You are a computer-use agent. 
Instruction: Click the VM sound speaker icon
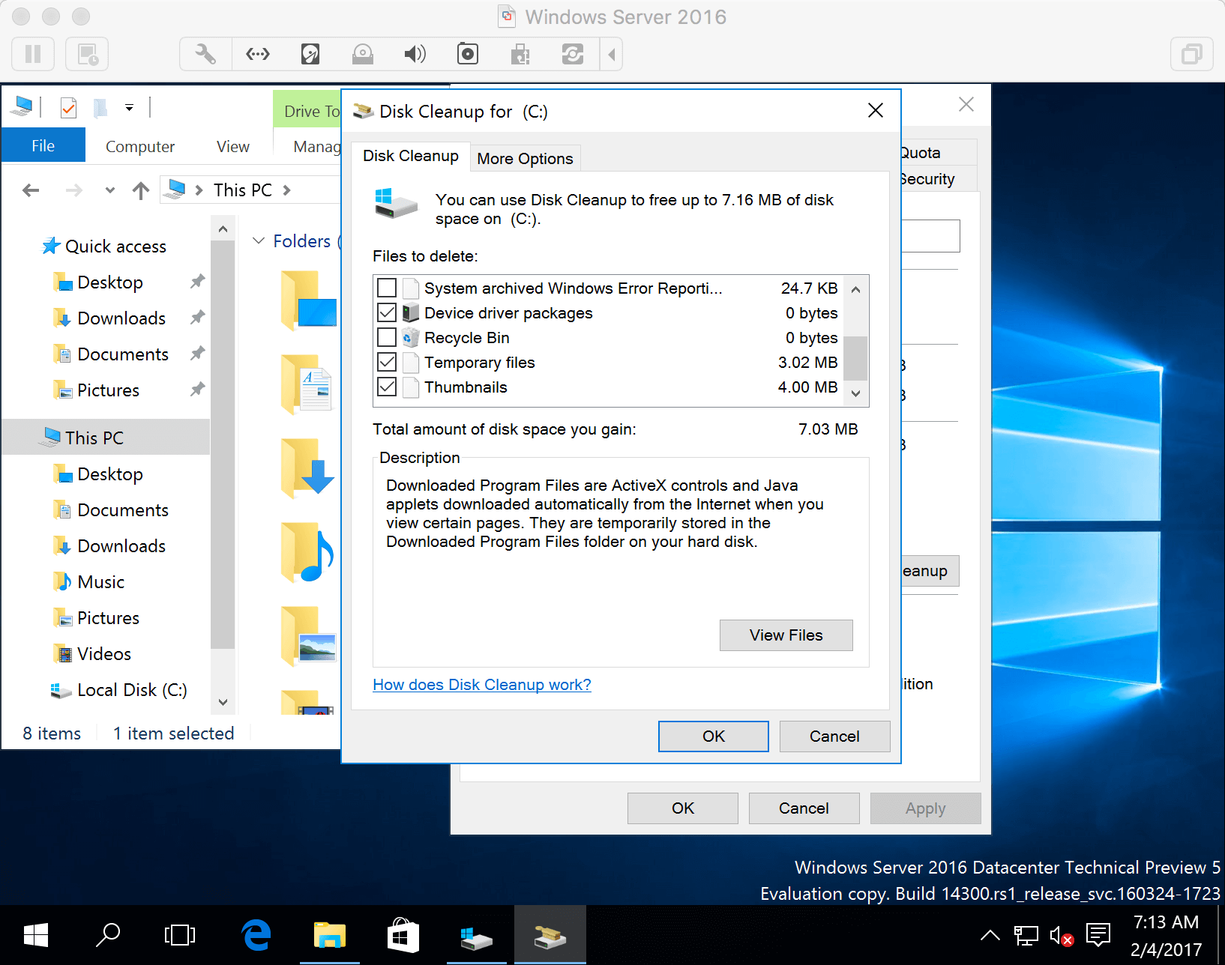(415, 54)
